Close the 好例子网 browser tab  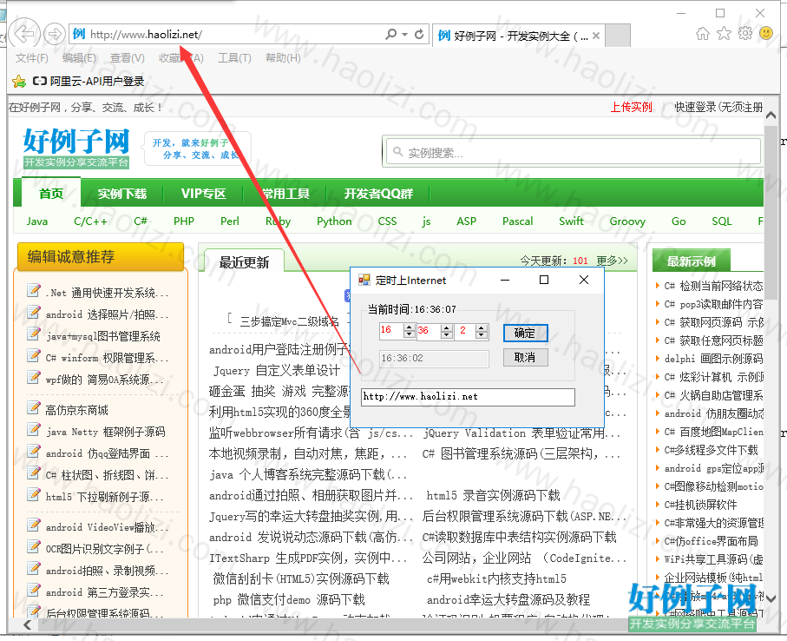pos(596,36)
